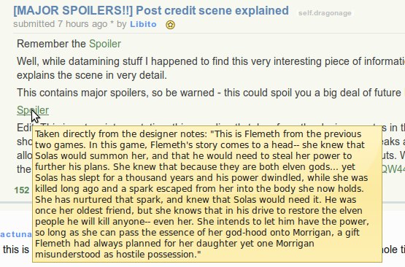The width and height of the screenshot is (405, 267).
Task: Click the underlined Spoiler link under the cursor
Action: [33, 110]
